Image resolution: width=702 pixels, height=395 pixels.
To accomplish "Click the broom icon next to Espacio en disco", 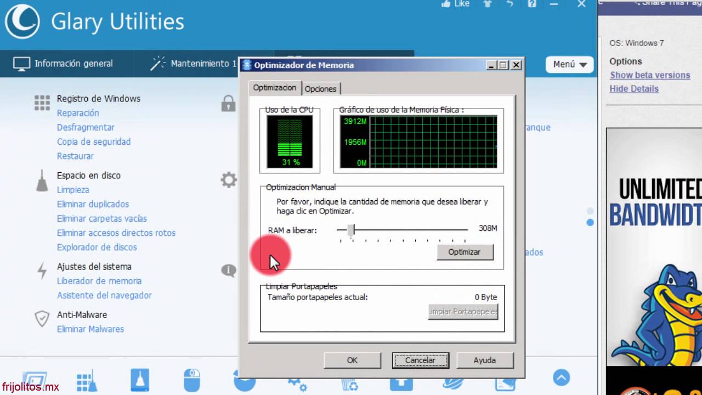I will (42, 180).
